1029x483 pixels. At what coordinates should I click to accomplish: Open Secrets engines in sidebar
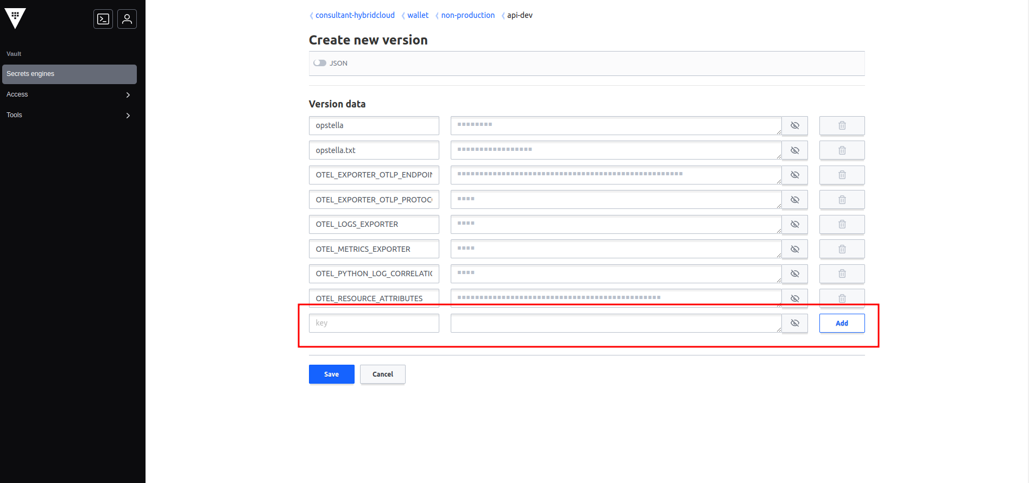(x=70, y=74)
